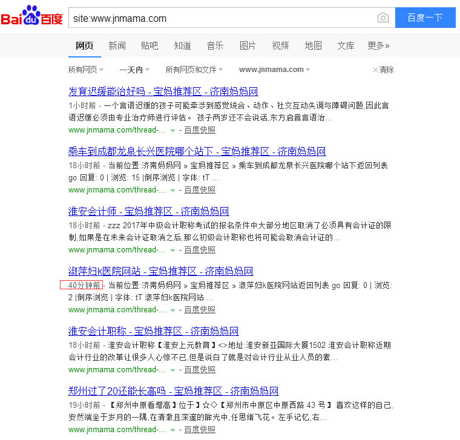Click the Baidu logo
The width and height of the screenshot is (460, 440).
(x=31, y=15)
